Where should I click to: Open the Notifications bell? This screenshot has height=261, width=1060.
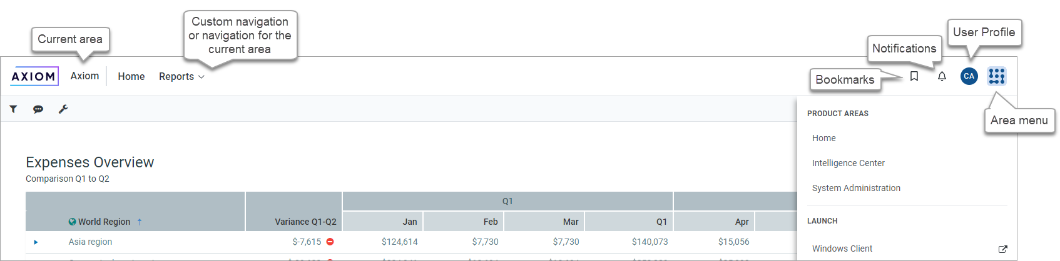pyautogui.click(x=942, y=76)
